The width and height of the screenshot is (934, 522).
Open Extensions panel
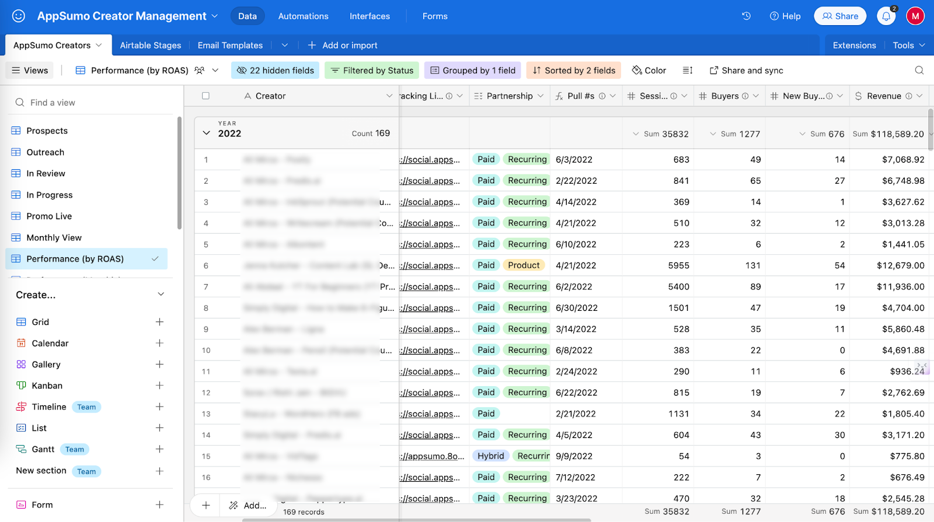[x=854, y=45]
